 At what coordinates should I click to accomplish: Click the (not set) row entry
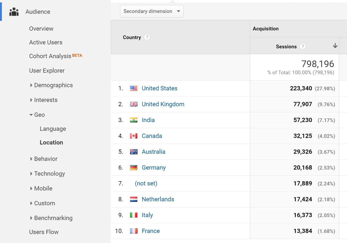146,183
